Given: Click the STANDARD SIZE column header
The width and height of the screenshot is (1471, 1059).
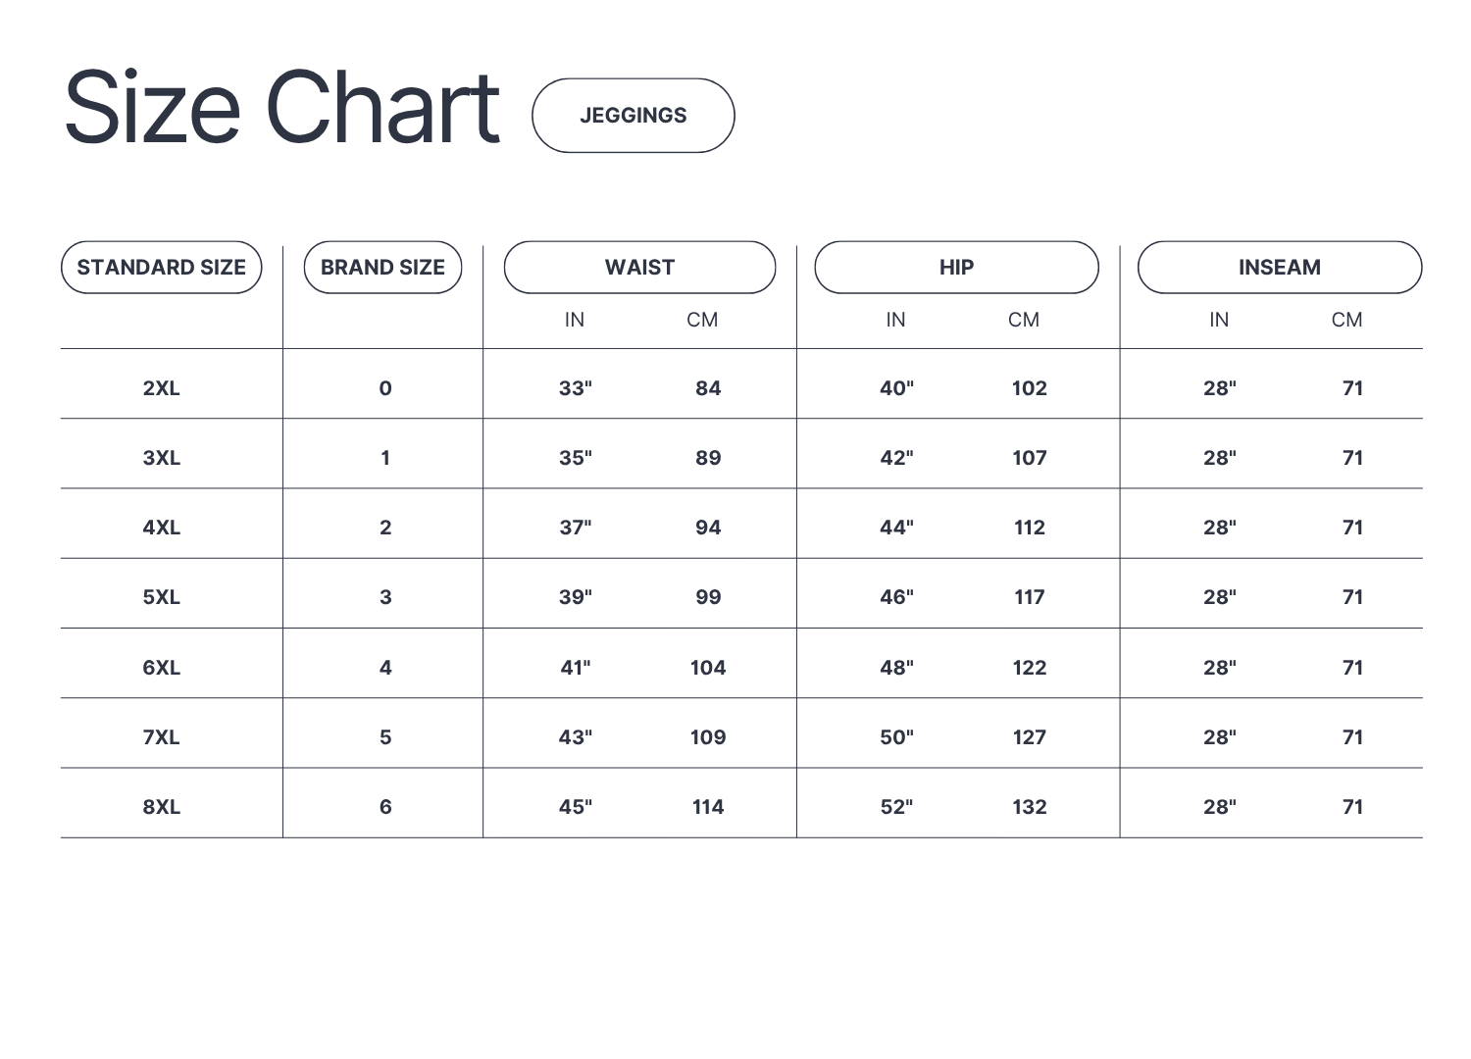Looking at the screenshot, I should point(162,268).
